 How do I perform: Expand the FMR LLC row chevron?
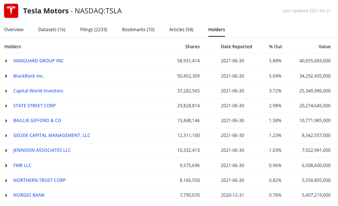click(6, 166)
